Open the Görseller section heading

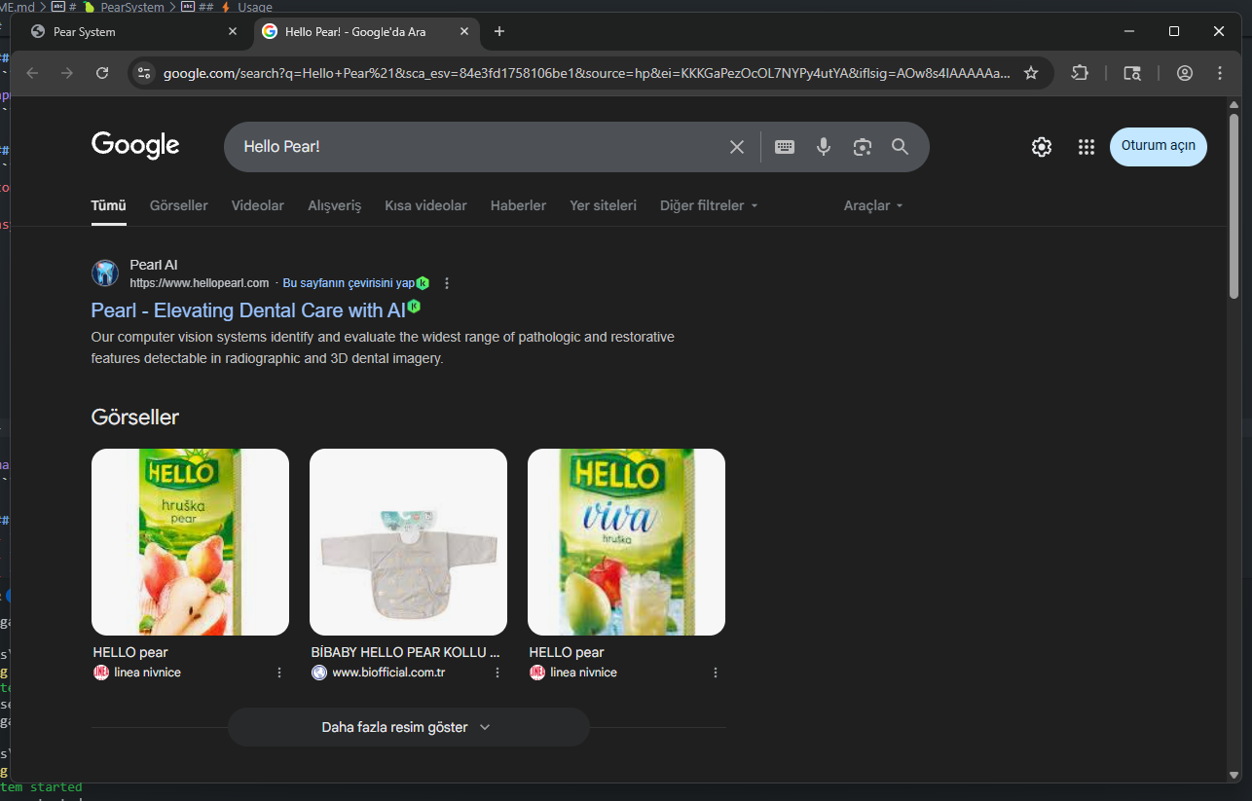(135, 417)
